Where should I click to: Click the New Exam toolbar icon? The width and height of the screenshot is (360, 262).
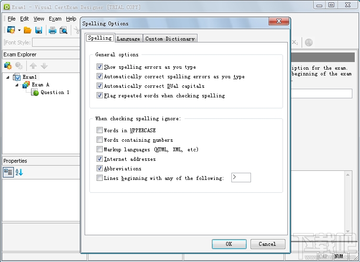point(11,30)
